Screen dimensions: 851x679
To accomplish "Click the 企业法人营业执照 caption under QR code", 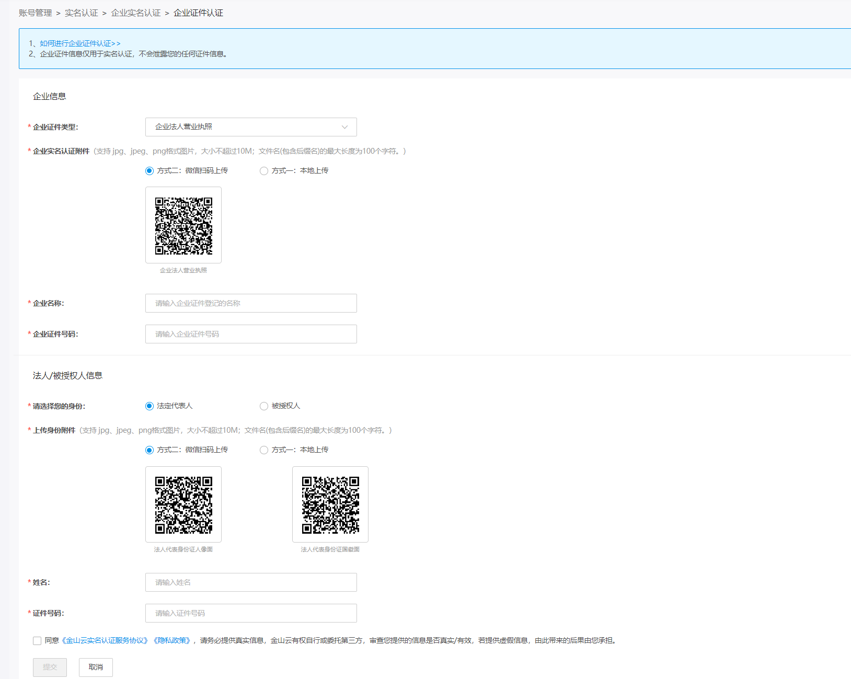I will pyautogui.click(x=183, y=270).
